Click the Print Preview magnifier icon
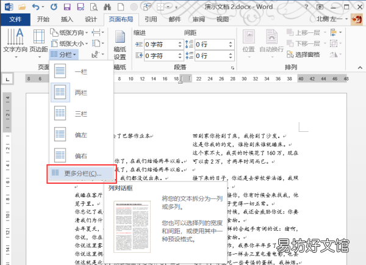The image size is (366, 265). coord(94,7)
